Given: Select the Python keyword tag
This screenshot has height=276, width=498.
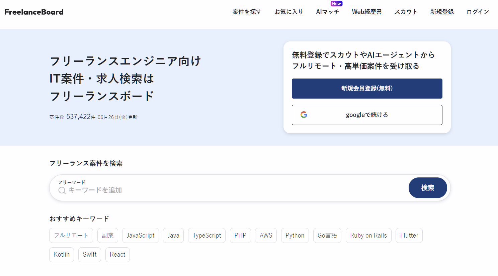Looking at the screenshot, I should point(295,236).
